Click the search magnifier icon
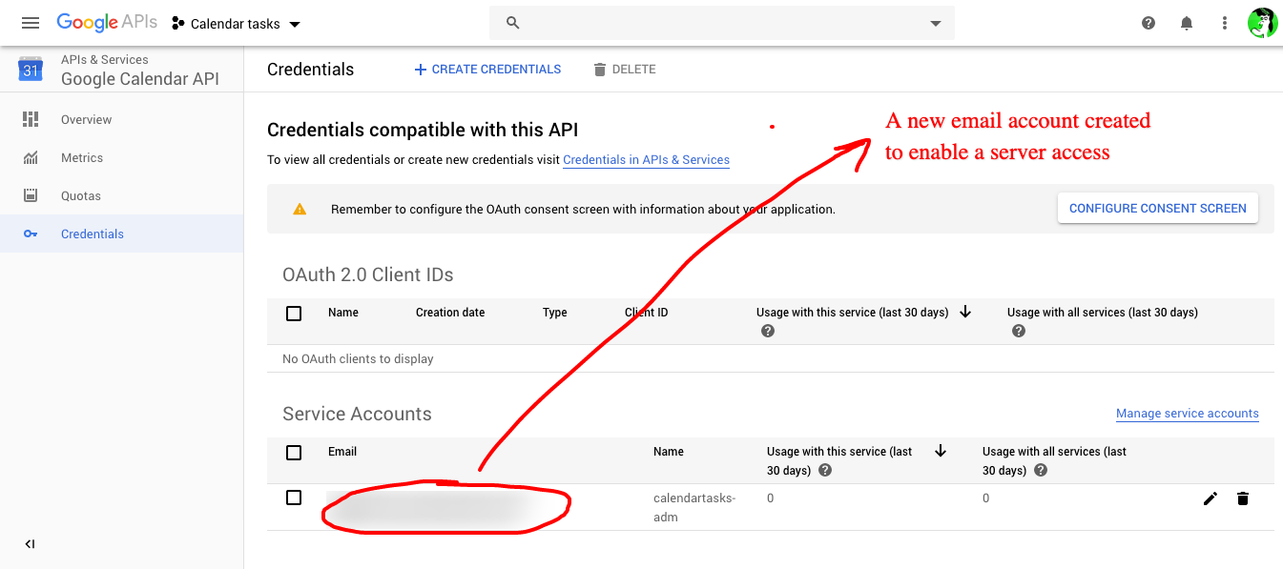This screenshot has width=1283, height=569. pos(513,23)
